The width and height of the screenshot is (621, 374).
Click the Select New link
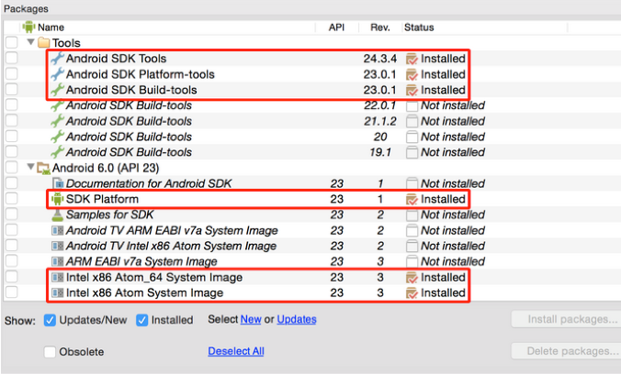tap(251, 320)
